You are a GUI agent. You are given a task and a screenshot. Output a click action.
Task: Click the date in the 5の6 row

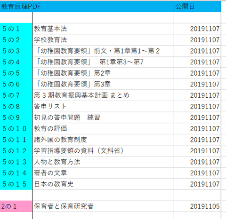[197, 84]
